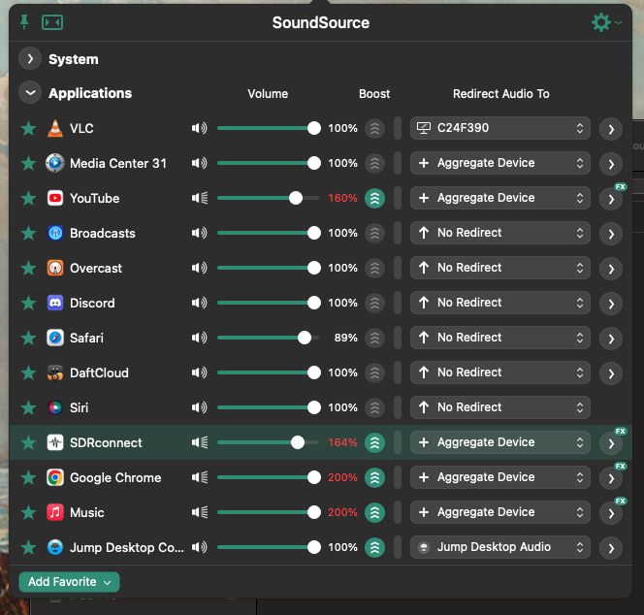Open Google Chrome FX details arrow

point(611,478)
